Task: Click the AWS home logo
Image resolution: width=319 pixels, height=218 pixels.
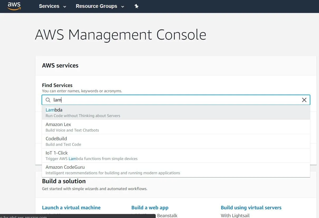Action: pyautogui.click(x=14, y=6)
